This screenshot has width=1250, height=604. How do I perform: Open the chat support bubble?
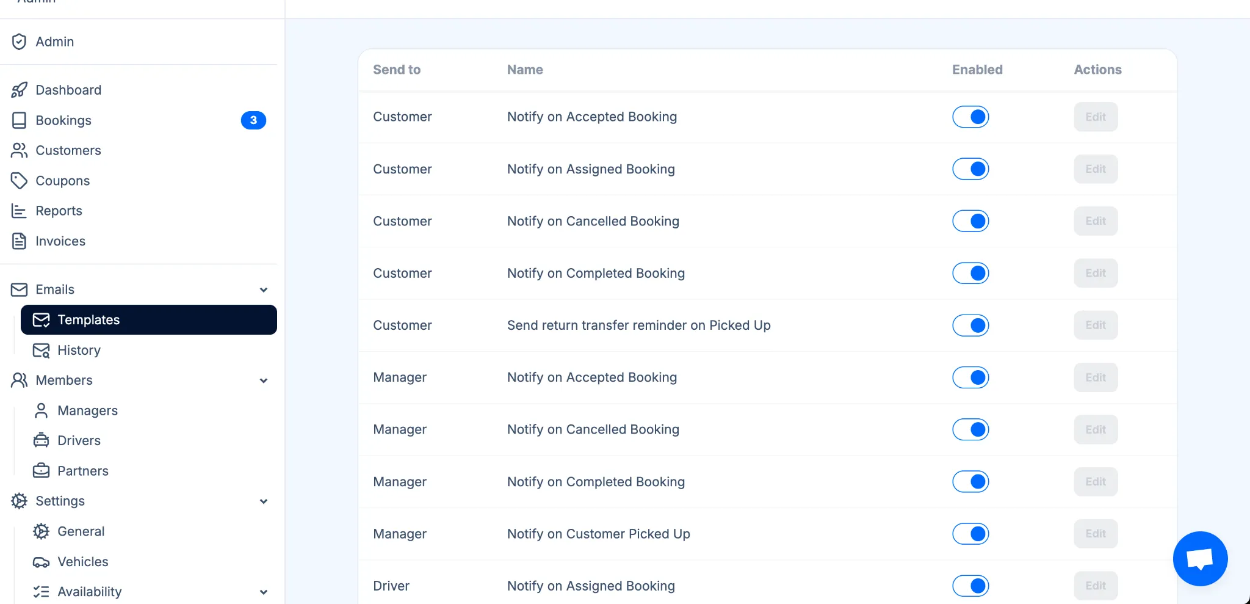1200,558
